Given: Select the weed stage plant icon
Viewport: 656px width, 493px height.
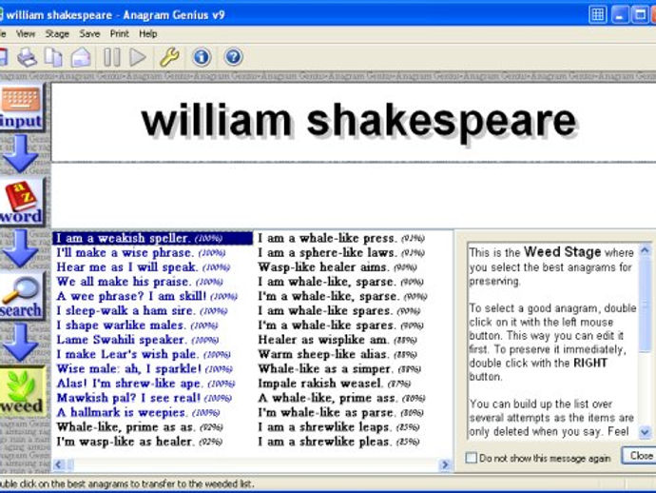Looking at the screenshot, I should [x=22, y=391].
